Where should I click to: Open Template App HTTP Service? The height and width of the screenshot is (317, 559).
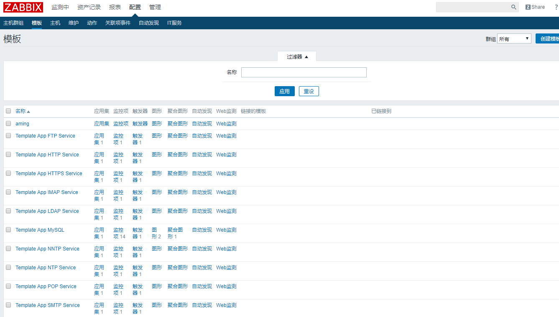(x=47, y=155)
